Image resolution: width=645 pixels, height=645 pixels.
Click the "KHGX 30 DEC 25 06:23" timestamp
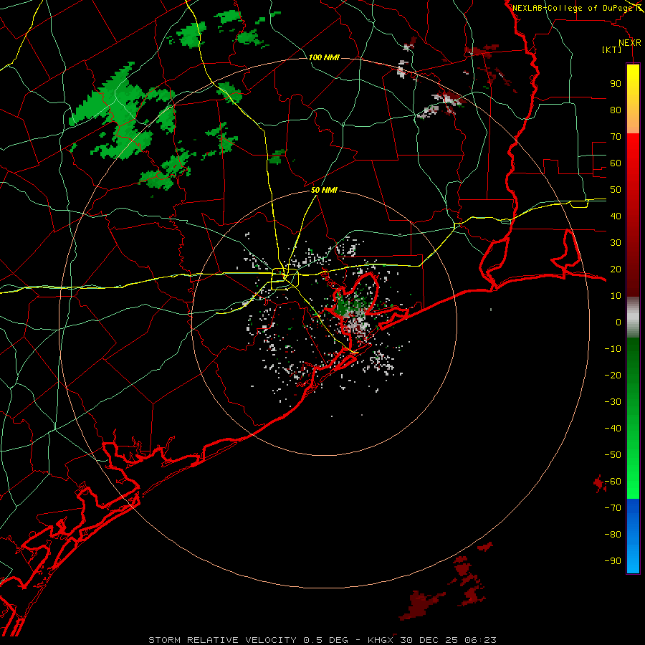pyautogui.click(x=432, y=640)
